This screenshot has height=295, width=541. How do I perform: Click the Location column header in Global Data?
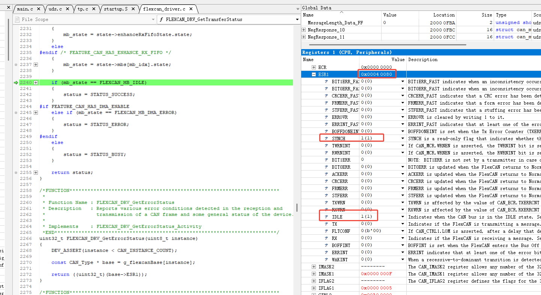[444, 15]
